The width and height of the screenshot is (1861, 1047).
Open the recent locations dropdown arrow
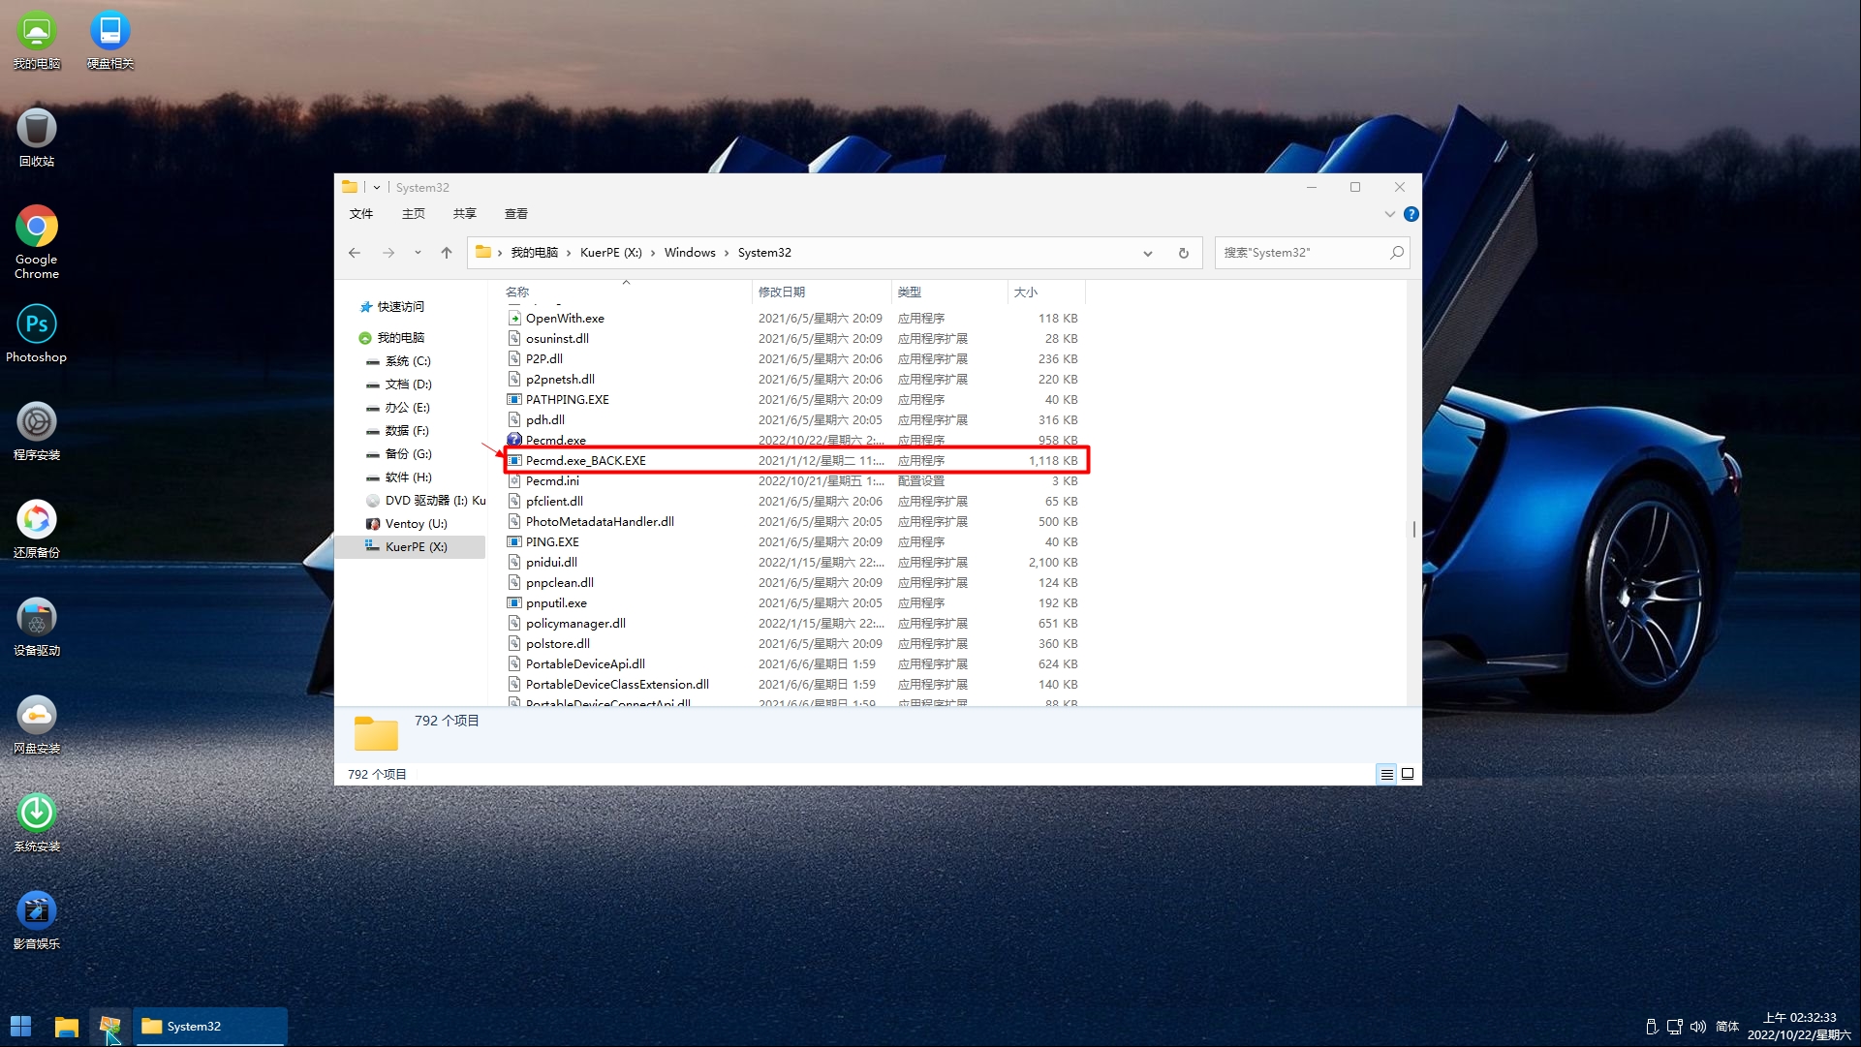tap(418, 253)
